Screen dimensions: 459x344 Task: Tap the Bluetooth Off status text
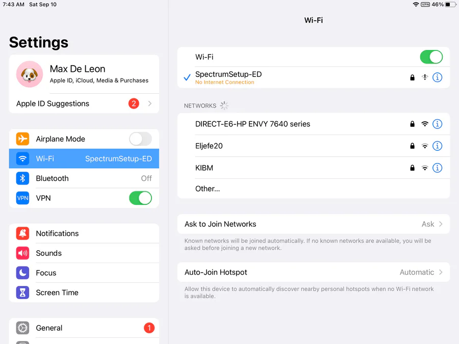(x=146, y=178)
